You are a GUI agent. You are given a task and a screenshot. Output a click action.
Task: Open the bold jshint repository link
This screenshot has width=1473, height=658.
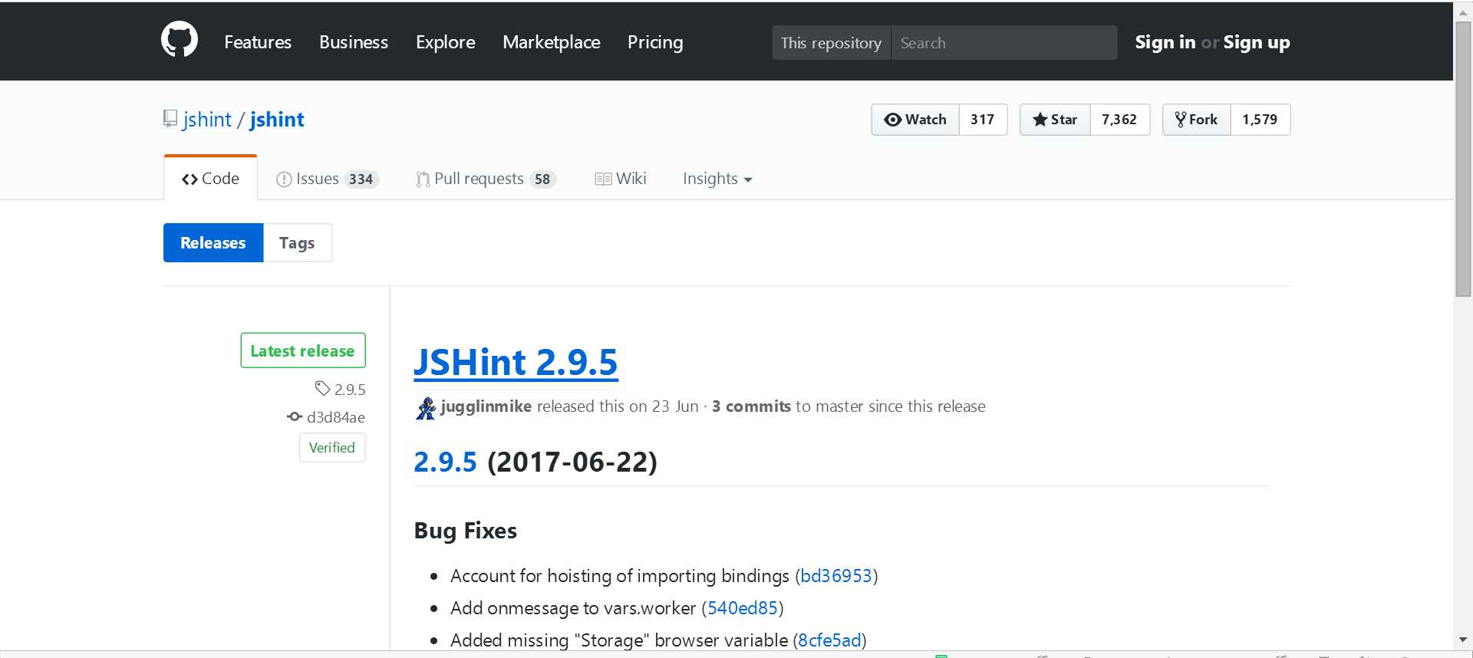277,120
